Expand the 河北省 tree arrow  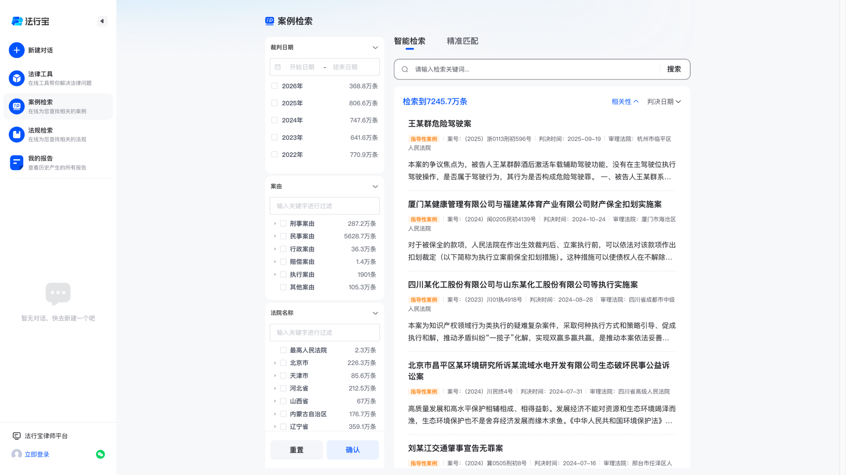[x=275, y=388]
